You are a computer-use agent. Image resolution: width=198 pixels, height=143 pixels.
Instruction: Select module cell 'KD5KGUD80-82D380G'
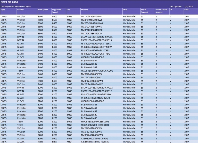pos(93,101)
